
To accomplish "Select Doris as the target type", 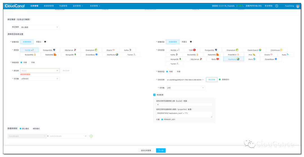I will pyautogui.click(x=252, y=59).
